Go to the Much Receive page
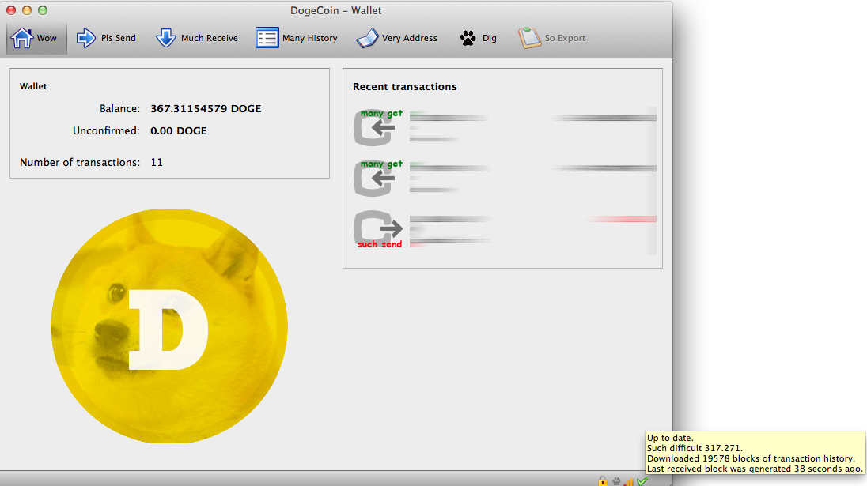Viewport: 867px width, 486px height. click(x=197, y=38)
